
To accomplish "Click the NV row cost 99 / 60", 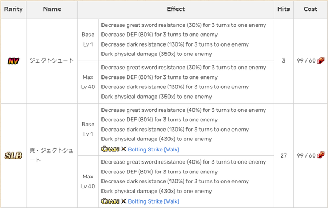I will [x=306, y=61].
